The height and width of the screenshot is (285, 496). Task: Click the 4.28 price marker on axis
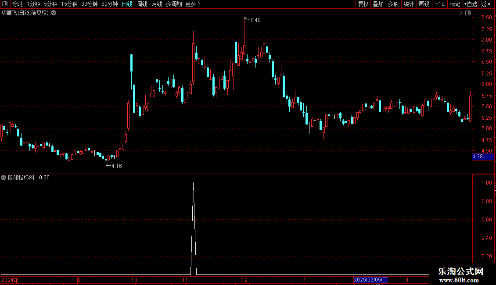tap(483, 157)
